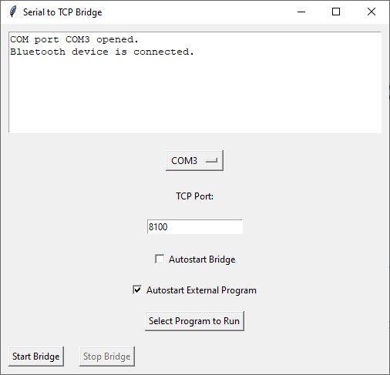Click the "Bluetooth device is connected." log line
The width and height of the screenshot is (390, 375).
pyautogui.click(x=102, y=52)
